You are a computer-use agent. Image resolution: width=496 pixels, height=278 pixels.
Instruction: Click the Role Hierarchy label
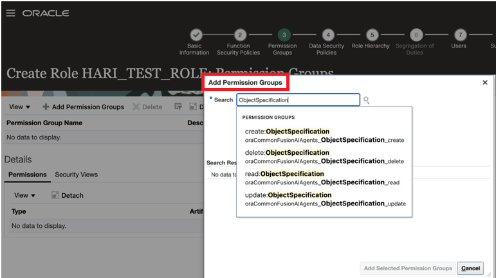371,46
